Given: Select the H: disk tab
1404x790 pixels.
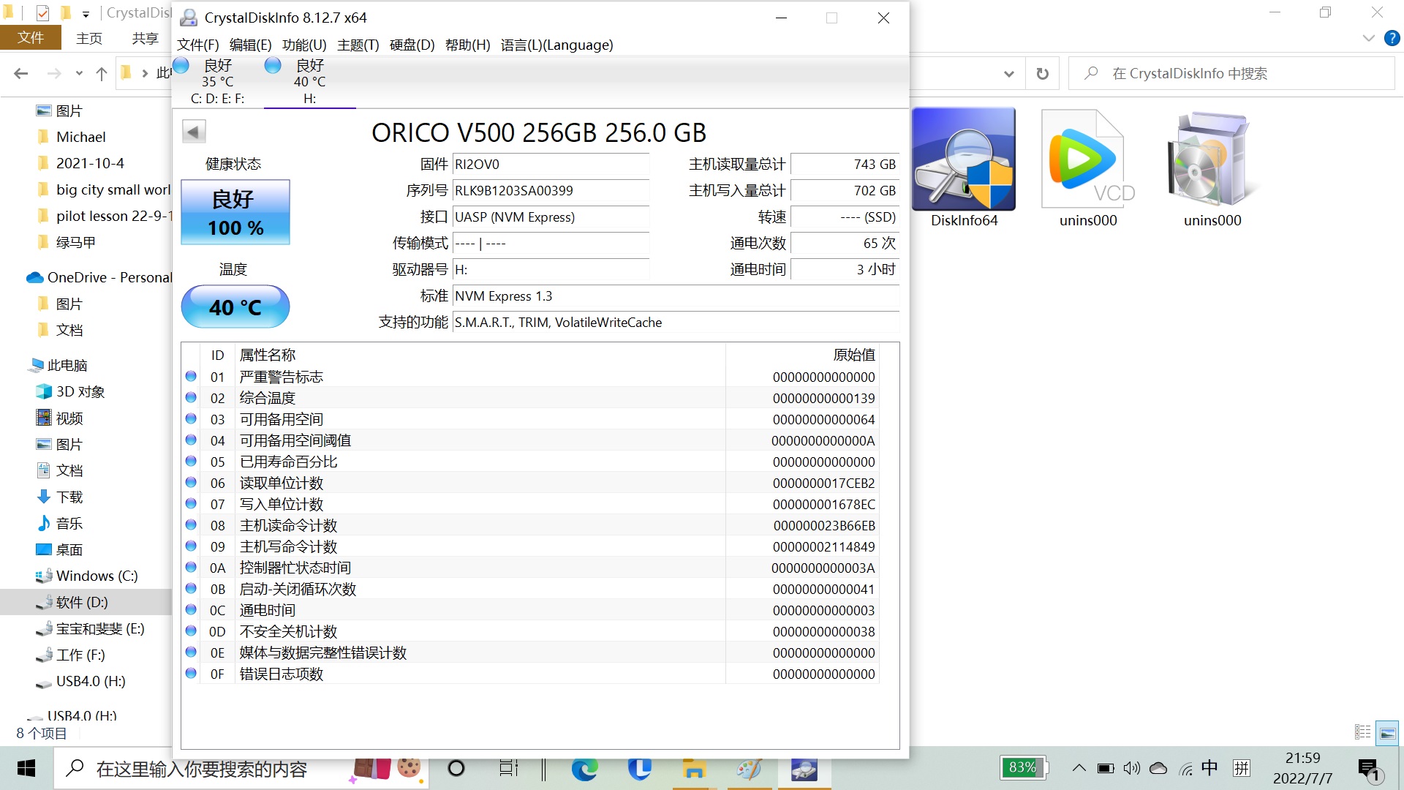Looking at the screenshot, I should 309,81.
